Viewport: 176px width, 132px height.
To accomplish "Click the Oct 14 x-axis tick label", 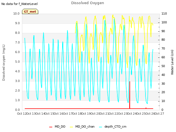I will click(x=40, y=114).
